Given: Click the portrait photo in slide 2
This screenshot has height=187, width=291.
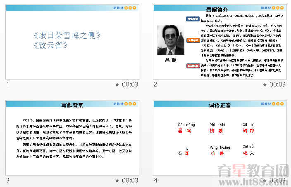Looking at the screenshot, I should coord(170,40).
